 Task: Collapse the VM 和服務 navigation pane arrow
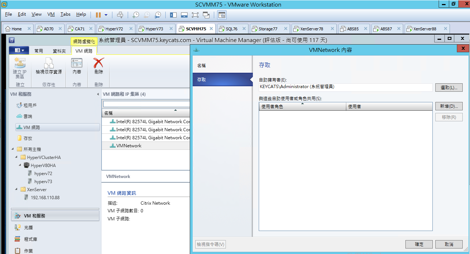click(98, 94)
